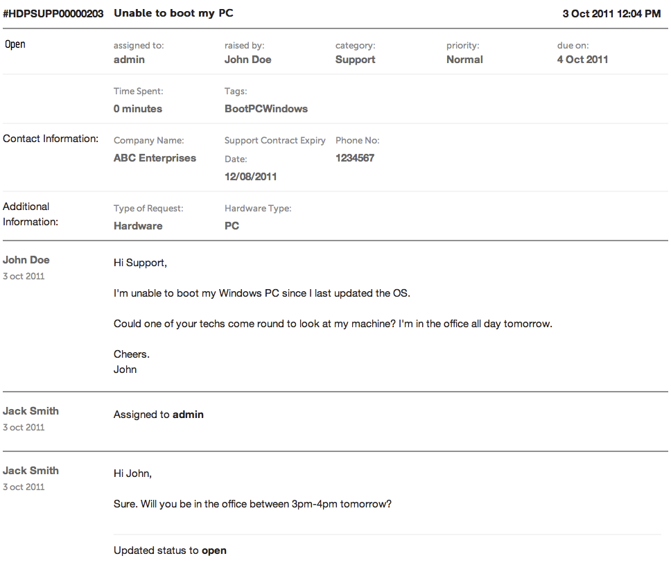Image resolution: width=671 pixels, height=565 pixels.
Task: Select the 'Normal' priority value
Action: coord(464,60)
